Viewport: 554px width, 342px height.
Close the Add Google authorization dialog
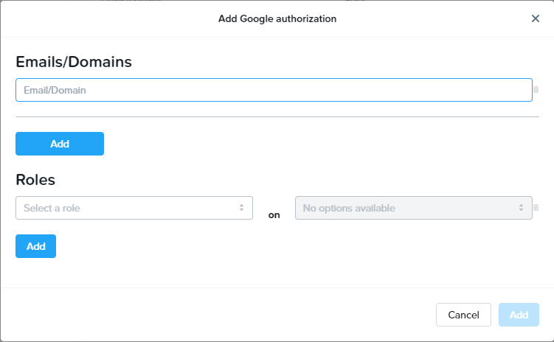coord(536,18)
